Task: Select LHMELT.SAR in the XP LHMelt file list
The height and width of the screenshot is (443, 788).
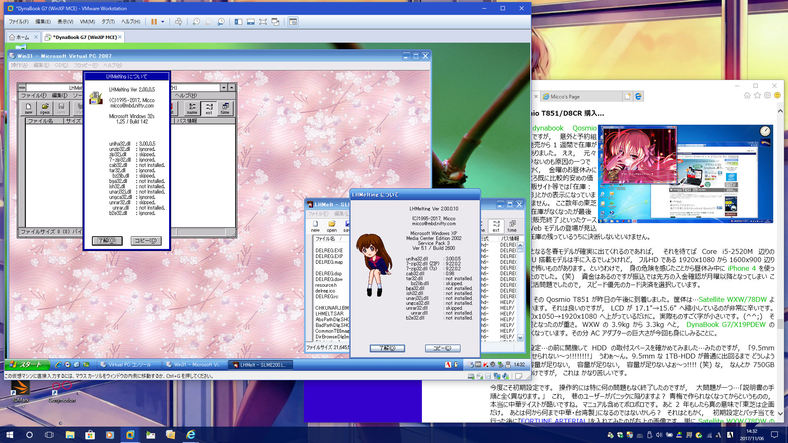Action: [330, 314]
